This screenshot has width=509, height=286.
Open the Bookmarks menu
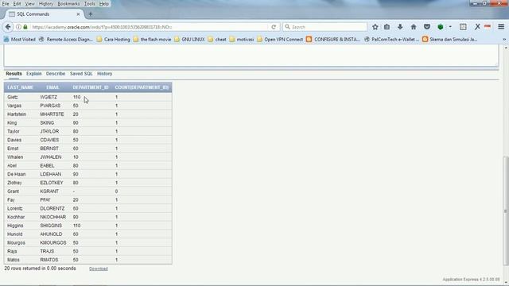click(68, 4)
